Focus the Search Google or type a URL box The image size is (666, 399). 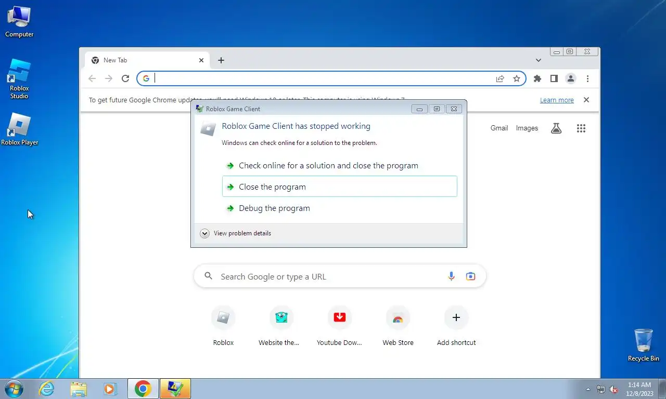click(340, 276)
